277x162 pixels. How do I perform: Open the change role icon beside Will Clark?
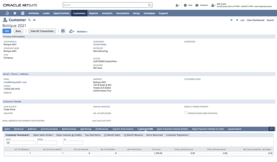click(x=213, y=6)
